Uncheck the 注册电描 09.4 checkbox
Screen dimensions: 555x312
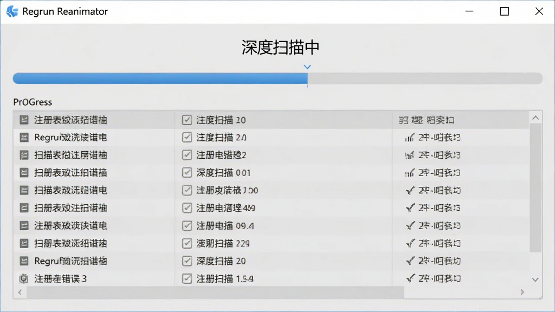187,225
